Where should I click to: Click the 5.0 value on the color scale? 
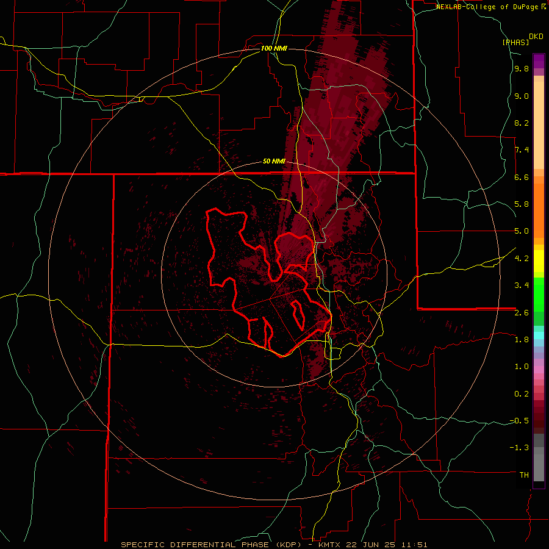522,231
